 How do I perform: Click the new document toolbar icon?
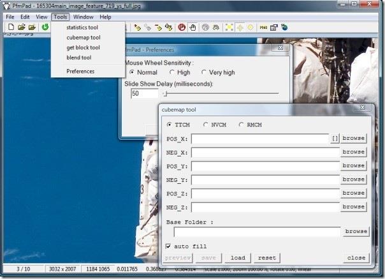tap(10, 27)
